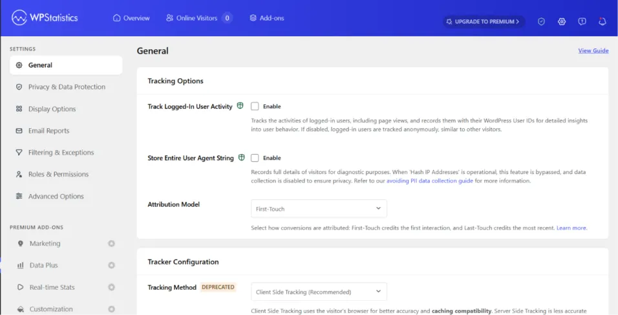Open the Add-ons page
Screen dimensions: 618x315
point(267,18)
